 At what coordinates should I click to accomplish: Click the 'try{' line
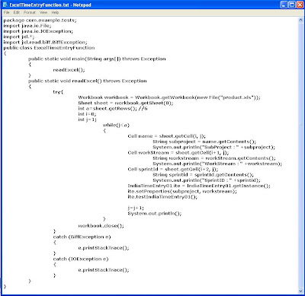tap(58, 92)
